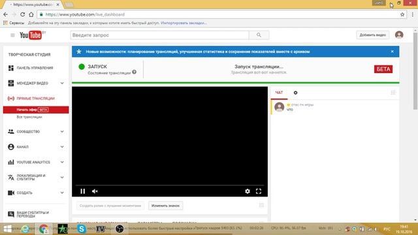Click the Локализация и субтитры translate icon

click(11, 178)
